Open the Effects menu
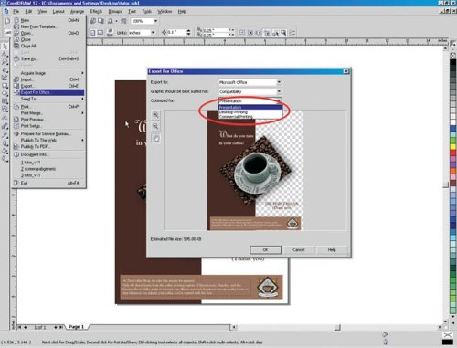 click(96, 11)
